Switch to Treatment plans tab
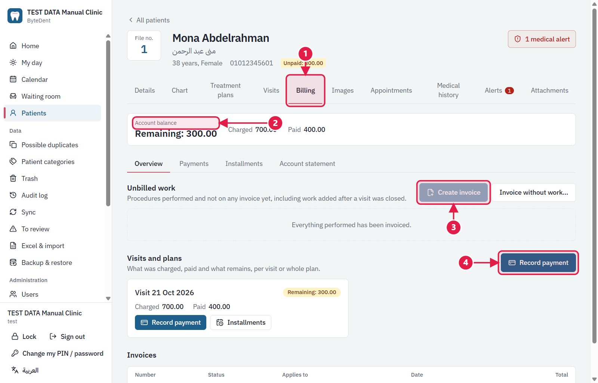598x383 pixels. pos(225,90)
